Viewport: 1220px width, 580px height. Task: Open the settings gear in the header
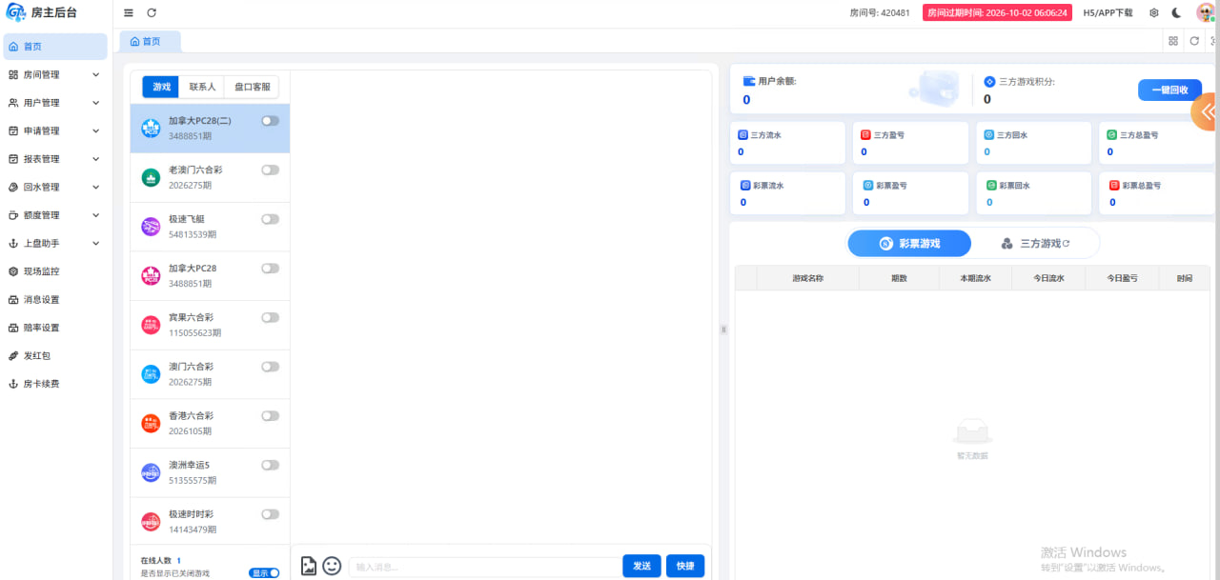click(1154, 13)
